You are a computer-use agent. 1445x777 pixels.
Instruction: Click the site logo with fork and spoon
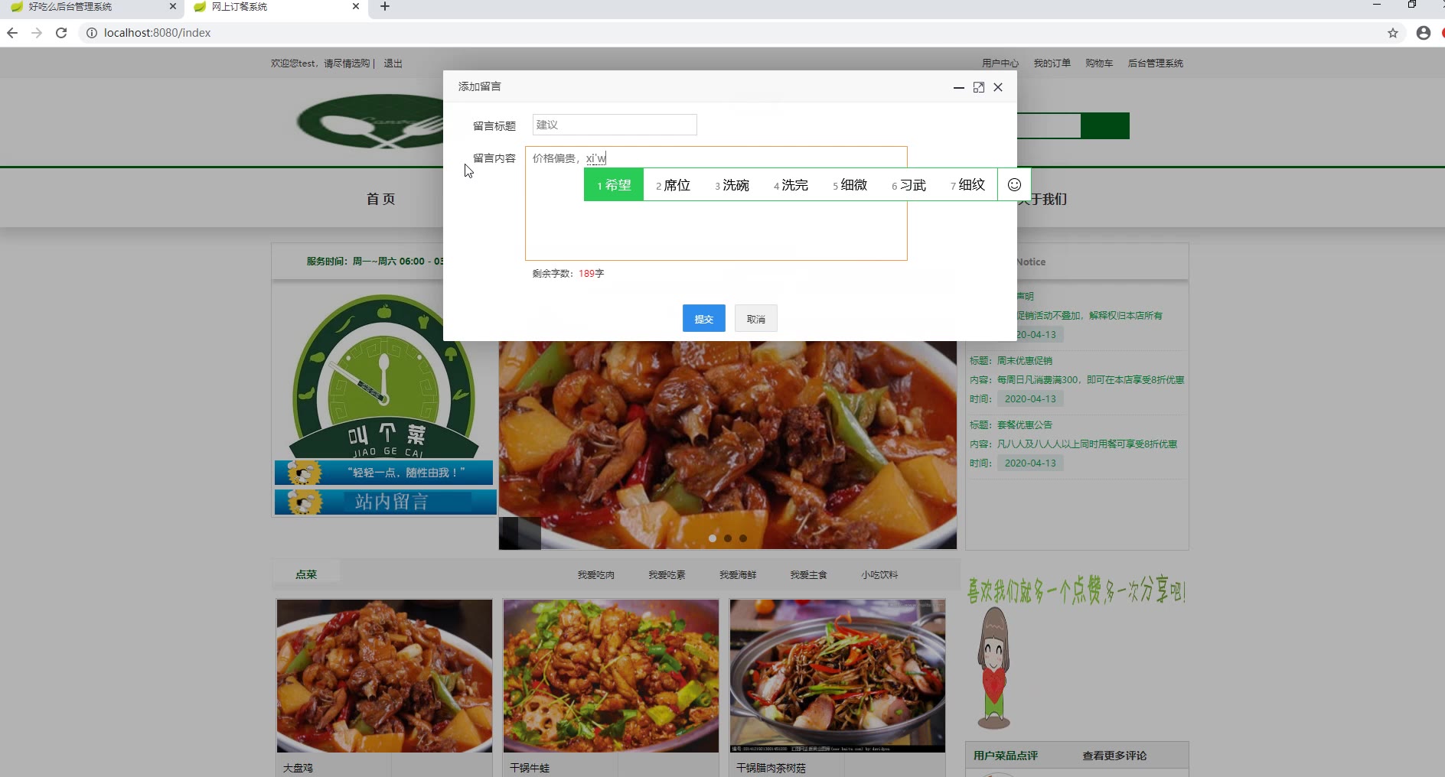(370, 122)
